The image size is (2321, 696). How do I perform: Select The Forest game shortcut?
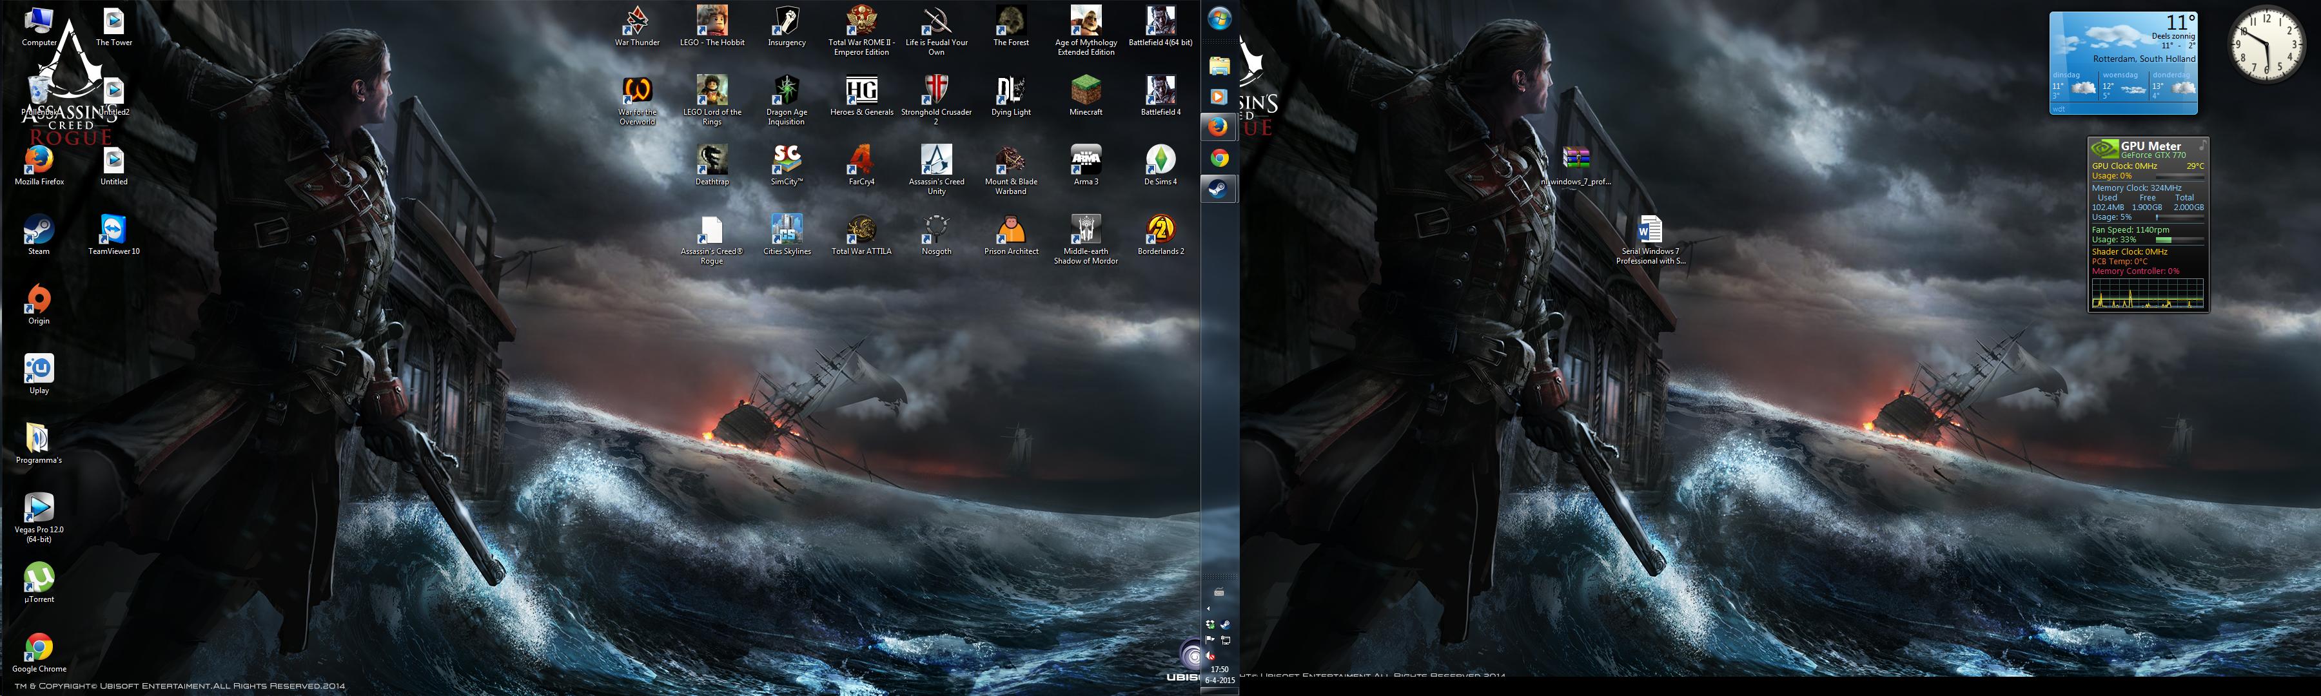[x=1011, y=26]
